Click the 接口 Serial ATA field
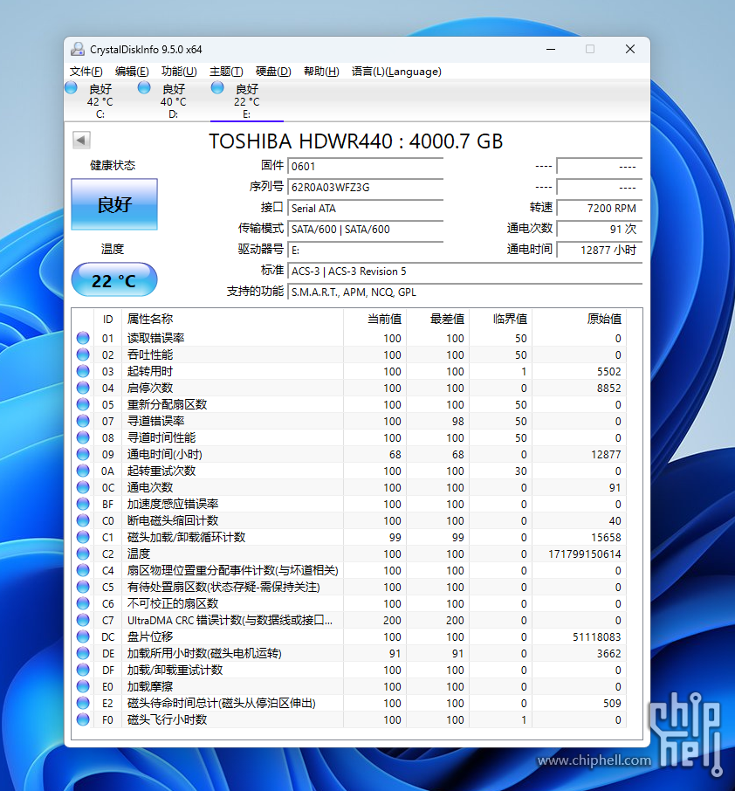Viewport: 735px width, 791px height. tap(365, 208)
